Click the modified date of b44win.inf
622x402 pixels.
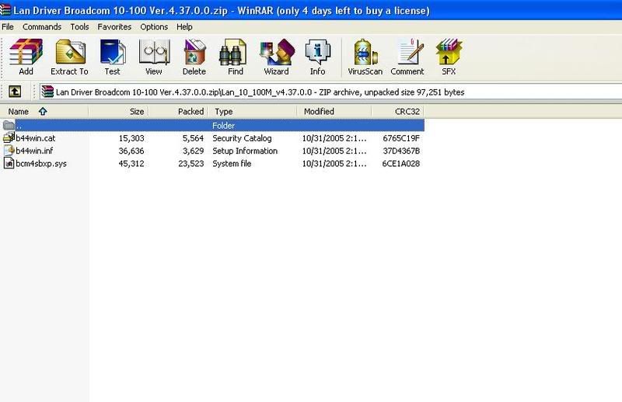pos(334,151)
